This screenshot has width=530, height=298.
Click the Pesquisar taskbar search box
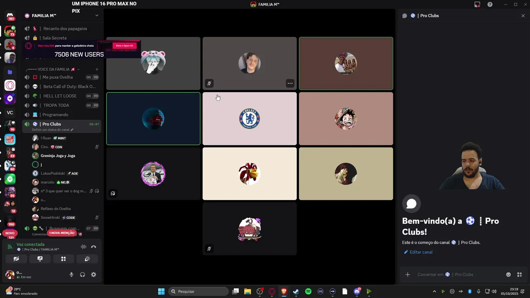pos(199,291)
